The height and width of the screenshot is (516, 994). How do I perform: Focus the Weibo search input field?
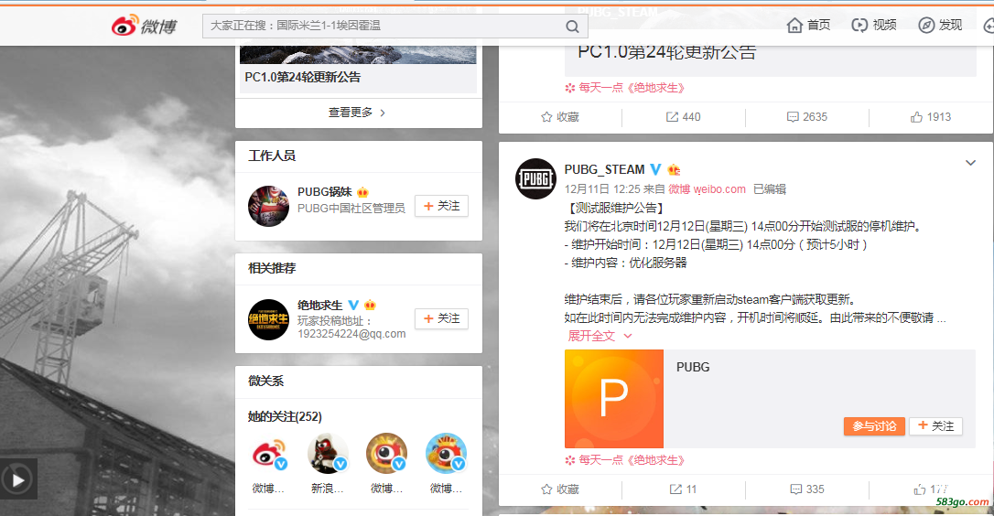pos(394,26)
